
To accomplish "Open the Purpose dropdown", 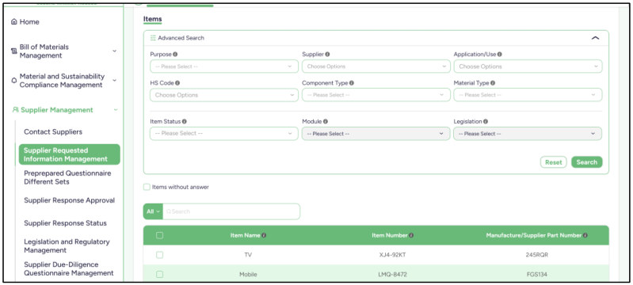I will (x=224, y=66).
